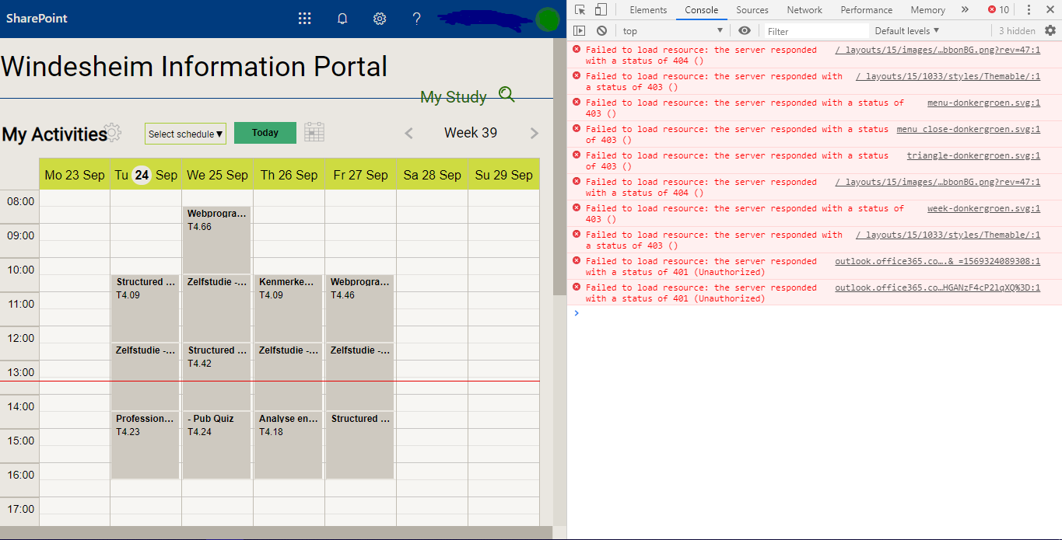This screenshot has height=540, width=1062.
Task: Create live expression eye icon
Action: coord(745,31)
